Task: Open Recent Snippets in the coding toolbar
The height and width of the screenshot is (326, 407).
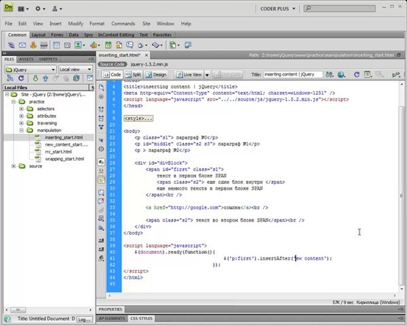Action: click(101, 219)
